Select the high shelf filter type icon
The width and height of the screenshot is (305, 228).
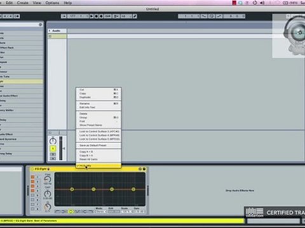point(85,212)
